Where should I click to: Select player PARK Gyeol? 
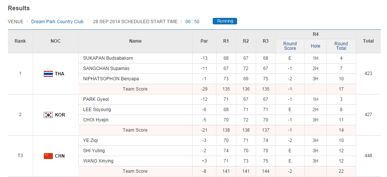click(96, 99)
